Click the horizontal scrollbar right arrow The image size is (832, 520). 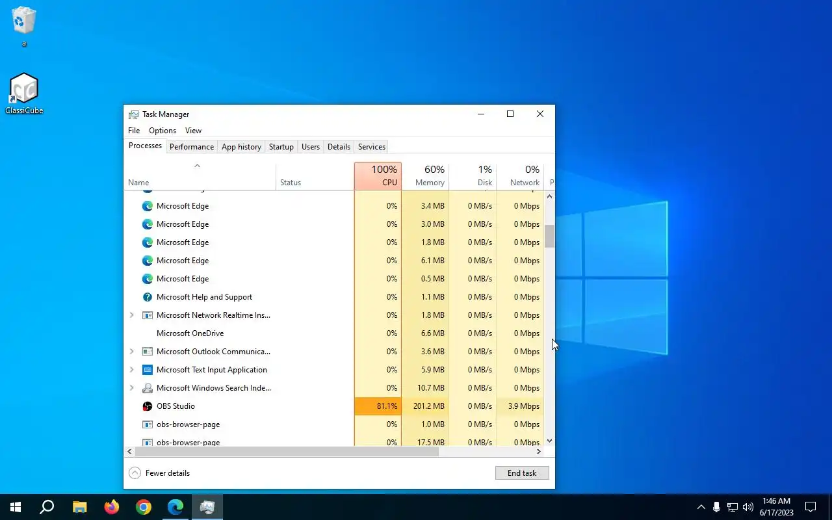point(538,451)
